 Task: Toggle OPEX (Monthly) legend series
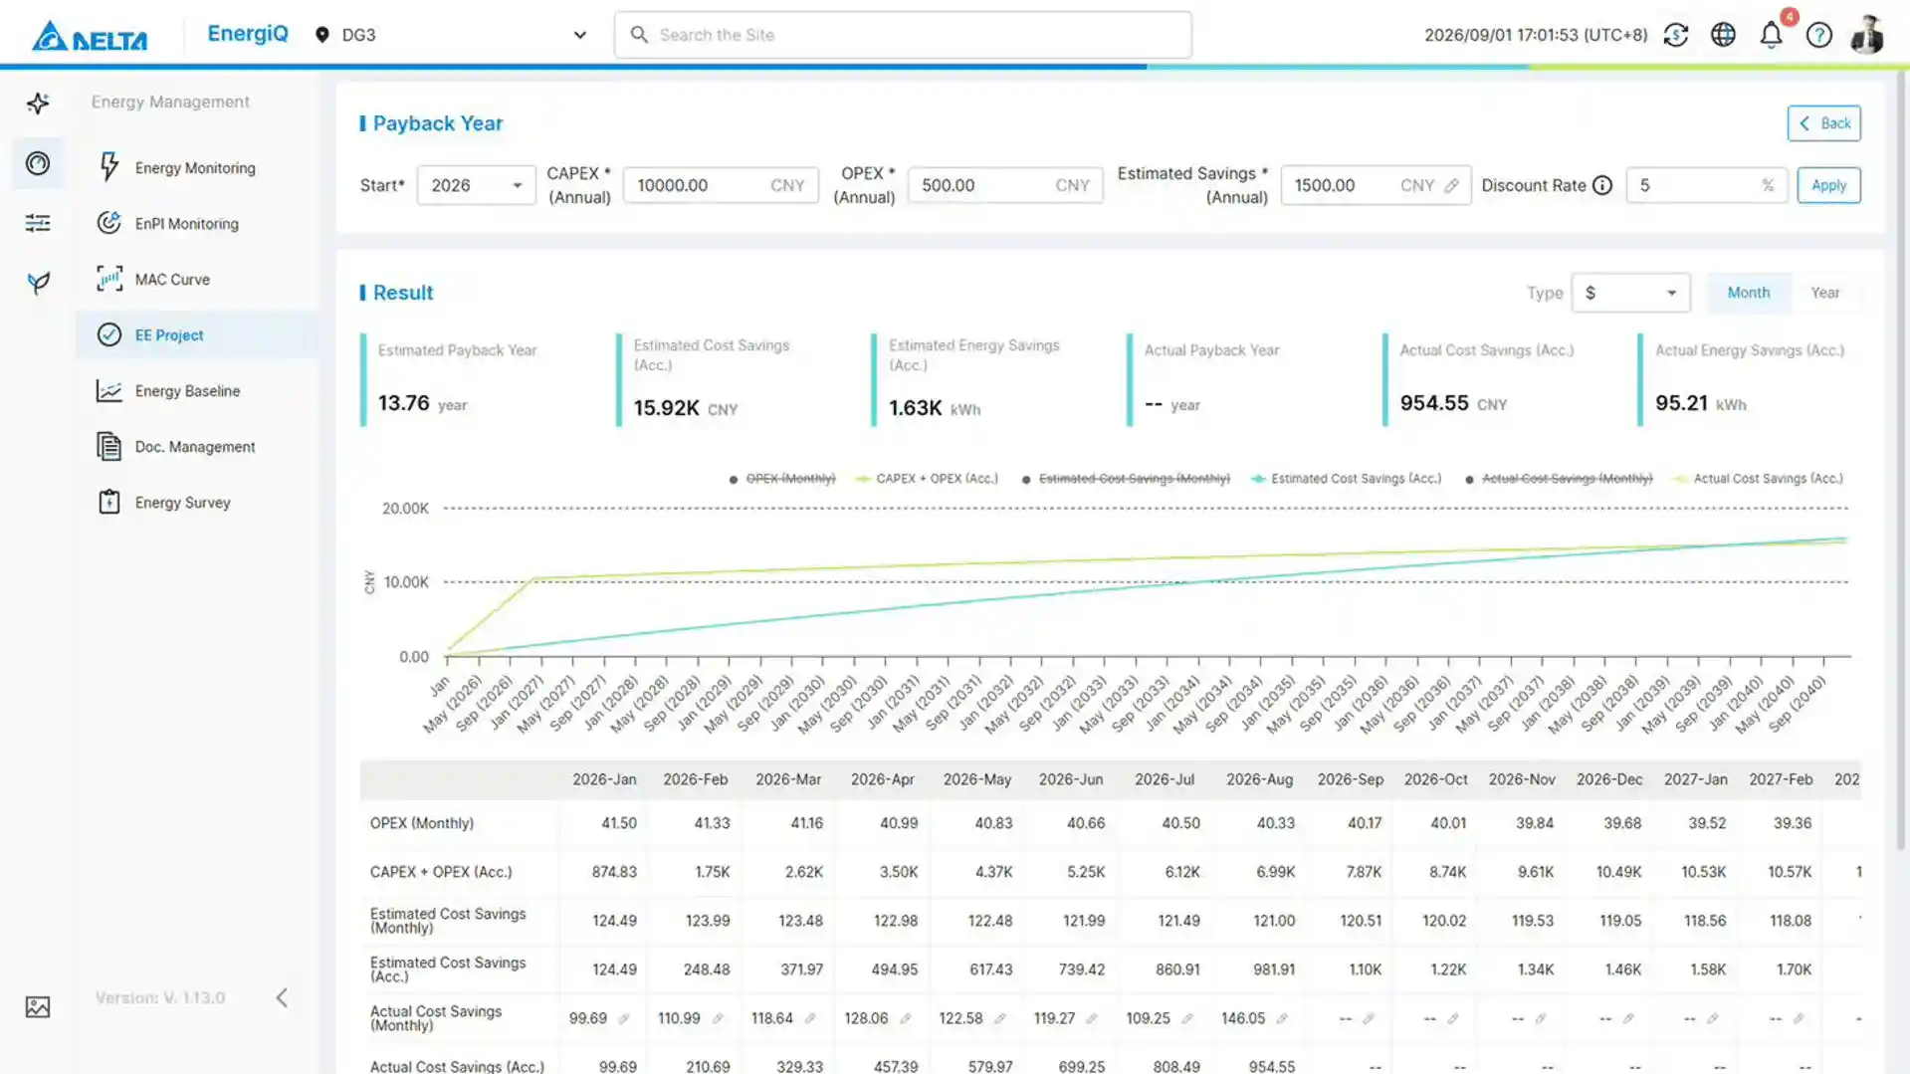click(x=782, y=479)
